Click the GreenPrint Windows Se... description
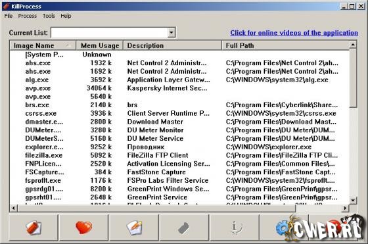 click(x=168, y=189)
